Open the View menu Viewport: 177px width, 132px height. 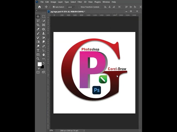90,2
